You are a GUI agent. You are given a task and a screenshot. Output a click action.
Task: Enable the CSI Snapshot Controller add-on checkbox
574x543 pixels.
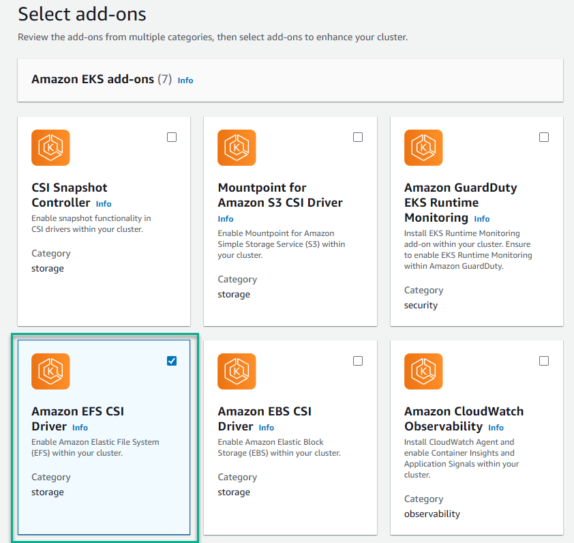click(172, 137)
